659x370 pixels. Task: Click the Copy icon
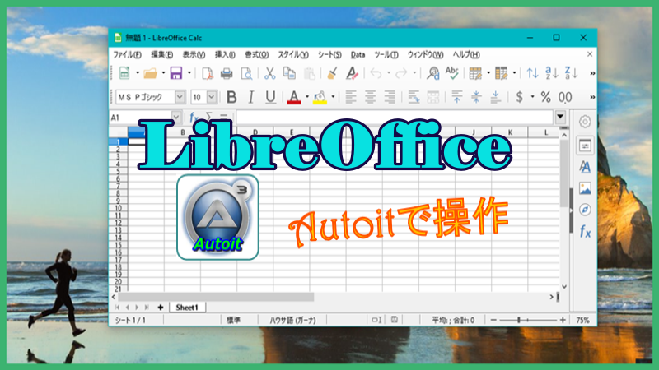(289, 73)
